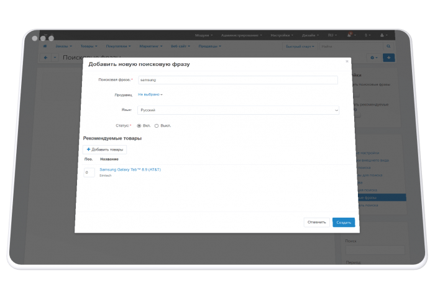Image resolution: width=435 pixels, height=289 pixels.
Task: Click the position field showing 0
Action: [89, 172]
